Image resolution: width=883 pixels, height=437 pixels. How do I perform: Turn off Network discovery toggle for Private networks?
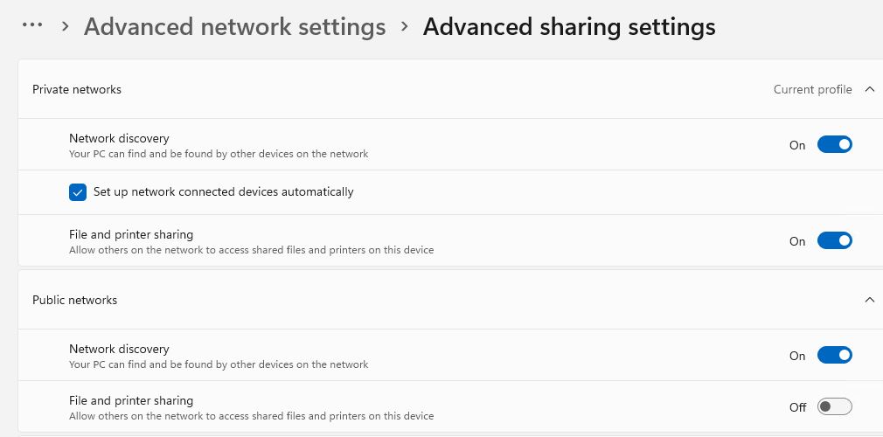tap(835, 144)
